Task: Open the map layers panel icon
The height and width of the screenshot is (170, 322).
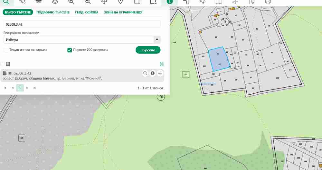Action: coord(39,2)
